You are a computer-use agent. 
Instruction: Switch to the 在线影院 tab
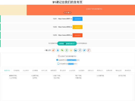click(16, 71)
